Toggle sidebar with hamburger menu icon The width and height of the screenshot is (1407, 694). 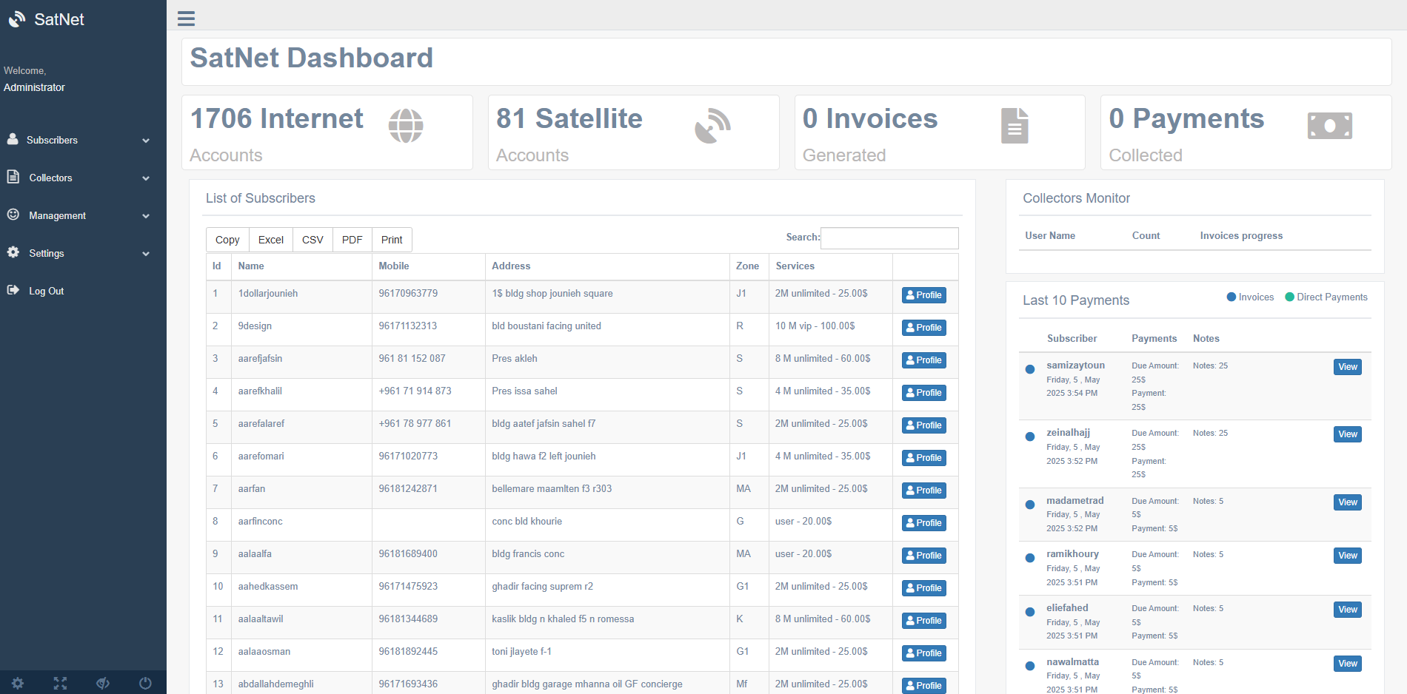[x=186, y=18]
